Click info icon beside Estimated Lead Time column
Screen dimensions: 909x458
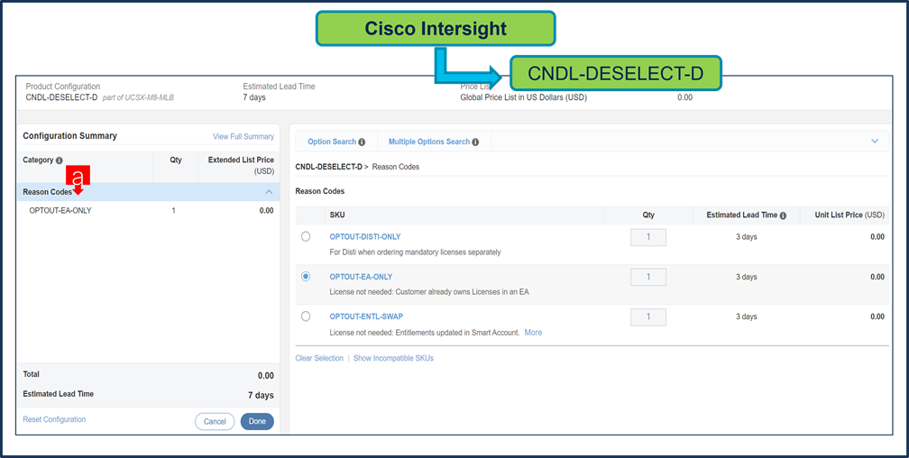pyautogui.click(x=783, y=215)
